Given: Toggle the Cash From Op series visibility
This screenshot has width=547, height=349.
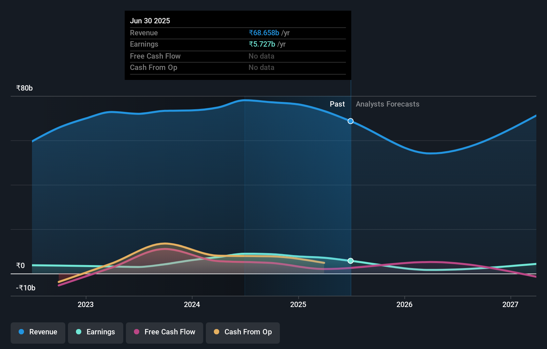Looking at the screenshot, I should 243,332.
